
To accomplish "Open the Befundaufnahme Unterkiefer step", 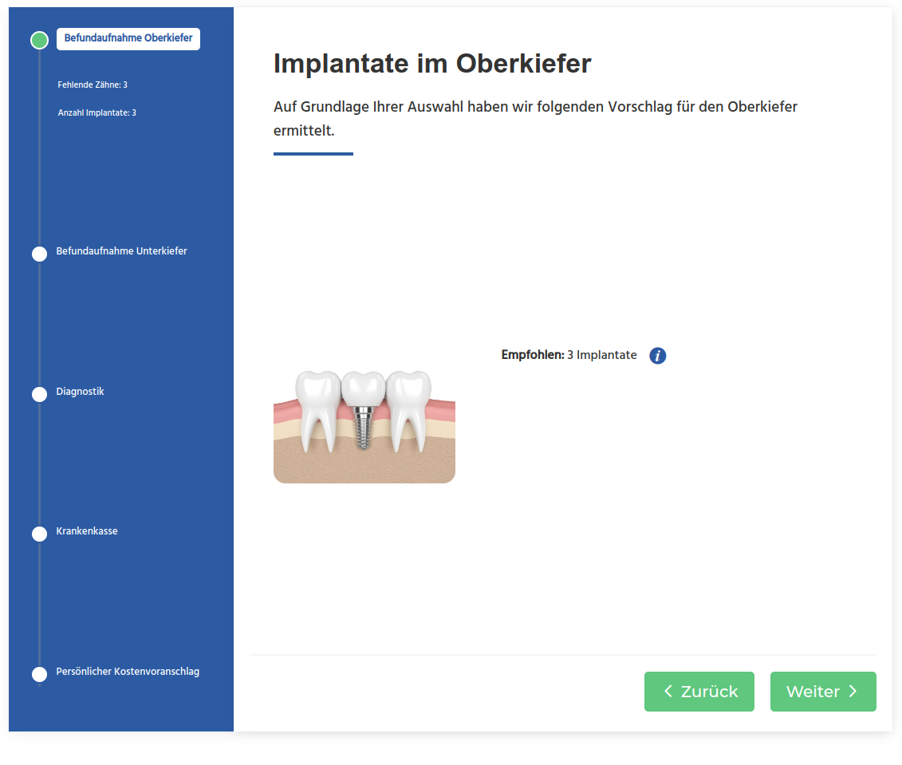I will click(x=121, y=250).
